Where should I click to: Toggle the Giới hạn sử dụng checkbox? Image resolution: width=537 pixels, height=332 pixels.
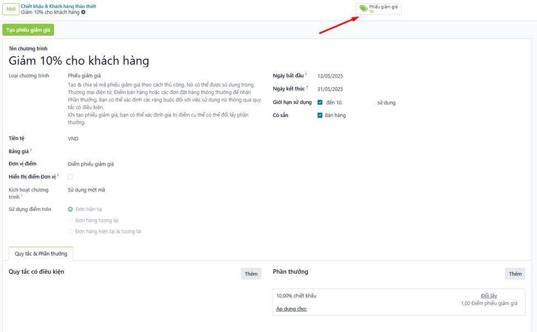pyautogui.click(x=320, y=103)
